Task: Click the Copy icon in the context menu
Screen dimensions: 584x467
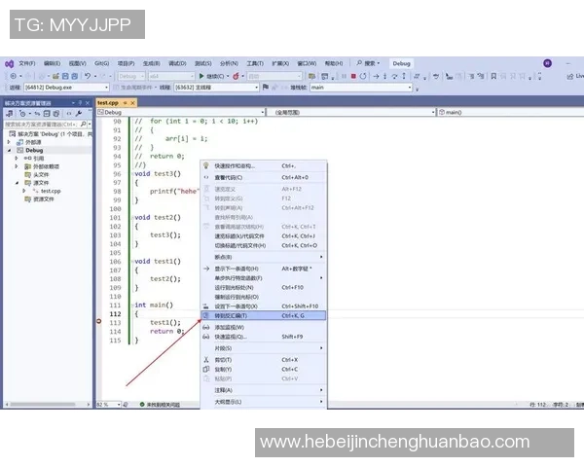Action: click(x=205, y=369)
